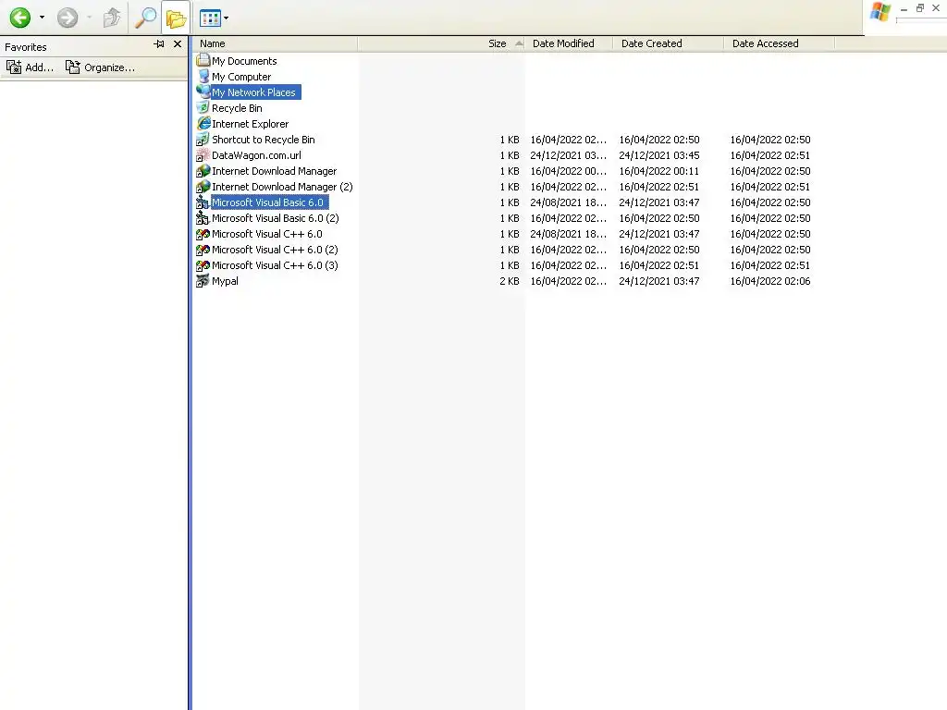Select the Mypal raccoon icon
The image size is (947, 710).
click(x=203, y=280)
